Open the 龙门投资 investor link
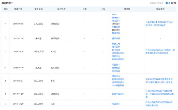Image resolution: width=178 pixels, height=110 pixels. click(x=116, y=50)
